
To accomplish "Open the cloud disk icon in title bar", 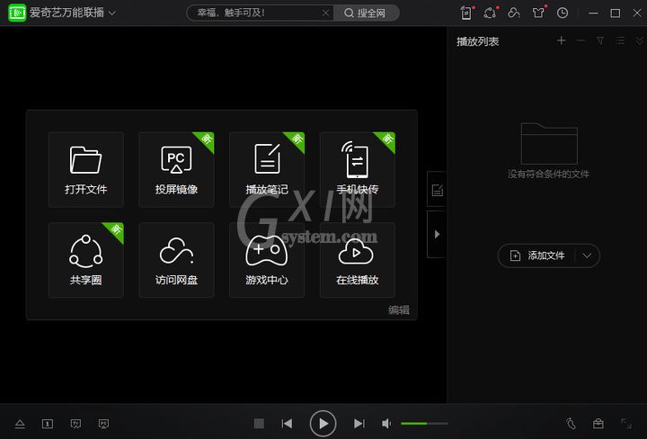I will tap(514, 13).
